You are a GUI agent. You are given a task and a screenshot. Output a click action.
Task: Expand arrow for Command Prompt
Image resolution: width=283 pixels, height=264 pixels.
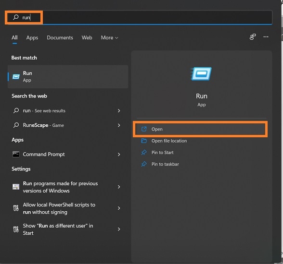pyautogui.click(x=119, y=155)
